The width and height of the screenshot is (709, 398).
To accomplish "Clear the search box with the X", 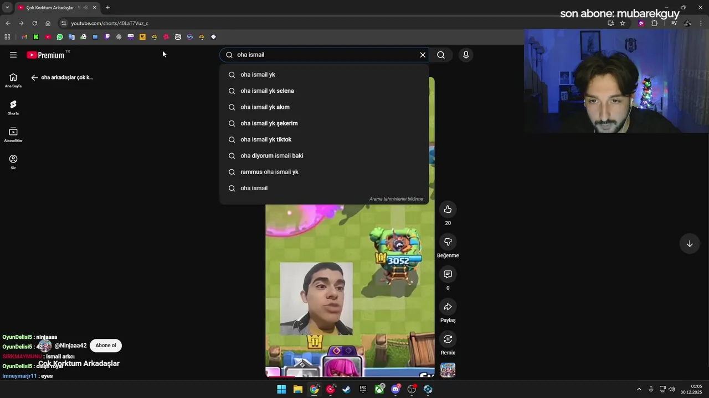I will (423, 55).
